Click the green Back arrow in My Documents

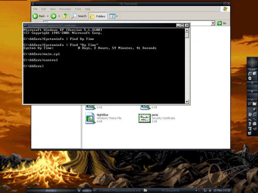pyautogui.click(x=35, y=16)
